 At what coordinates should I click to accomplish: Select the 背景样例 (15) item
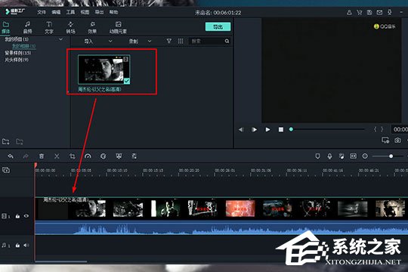click(x=17, y=53)
